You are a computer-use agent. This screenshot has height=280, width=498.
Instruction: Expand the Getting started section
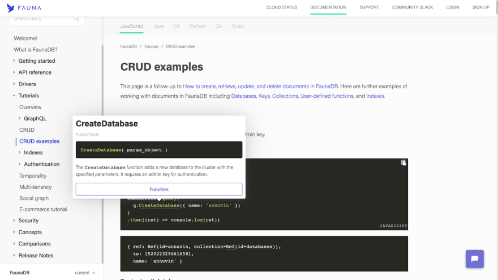coord(14,61)
